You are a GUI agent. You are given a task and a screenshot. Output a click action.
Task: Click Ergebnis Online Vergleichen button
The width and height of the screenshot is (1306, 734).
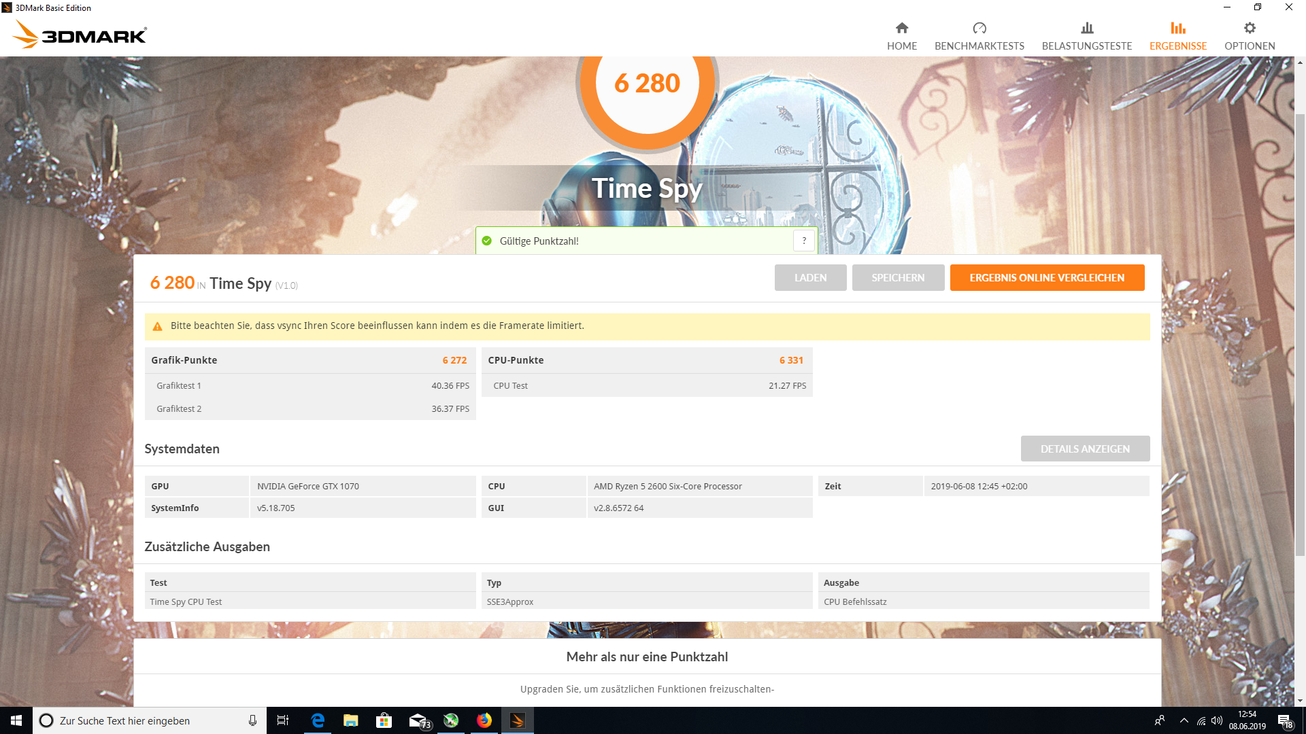pos(1047,277)
